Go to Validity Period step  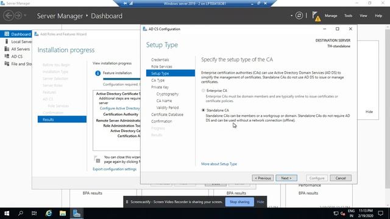(168, 108)
